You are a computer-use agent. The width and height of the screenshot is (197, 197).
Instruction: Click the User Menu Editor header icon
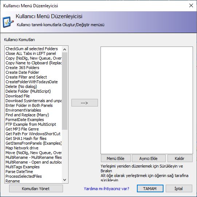pos(8,22)
